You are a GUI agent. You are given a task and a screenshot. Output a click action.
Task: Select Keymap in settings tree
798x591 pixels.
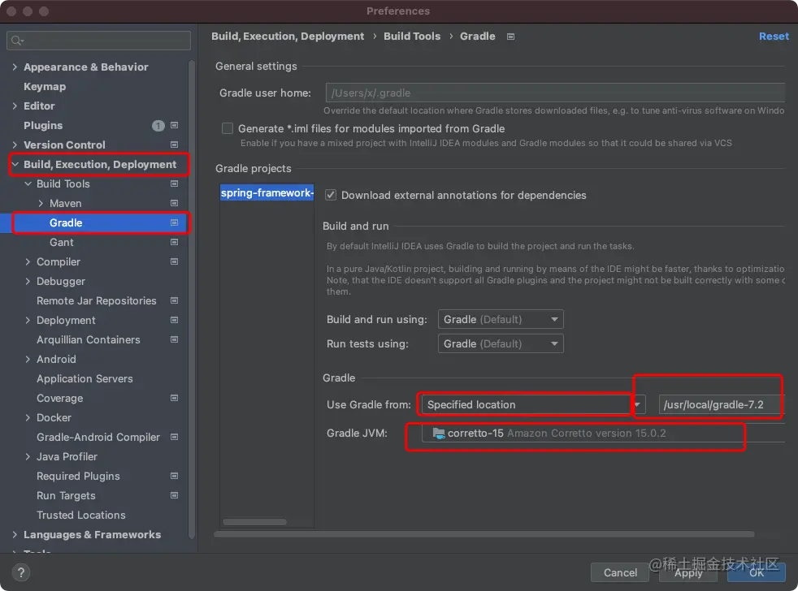(45, 87)
